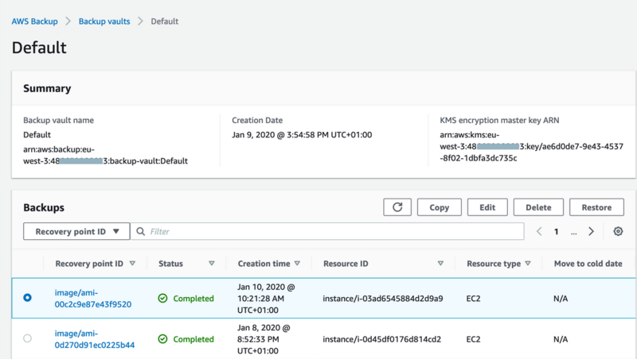Click EC2 resource type in first row
Image resolution: width=637 pixels, height=359 pixels.
pos(473,299)
